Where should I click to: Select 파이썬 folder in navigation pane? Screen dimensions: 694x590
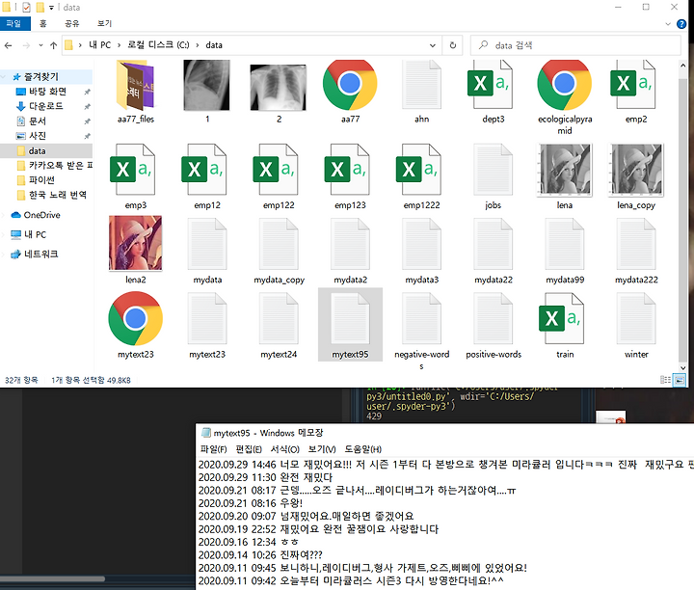(x=41, y=179)
